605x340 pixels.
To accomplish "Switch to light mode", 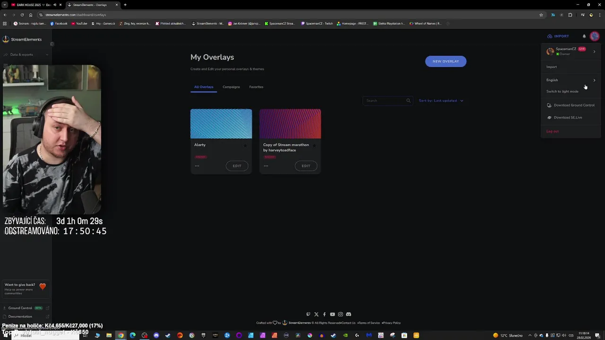I will 562,92.
